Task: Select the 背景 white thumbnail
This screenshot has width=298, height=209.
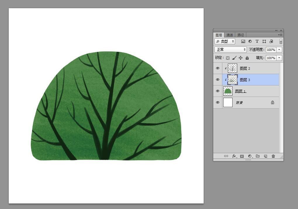Action: (228, 102)
